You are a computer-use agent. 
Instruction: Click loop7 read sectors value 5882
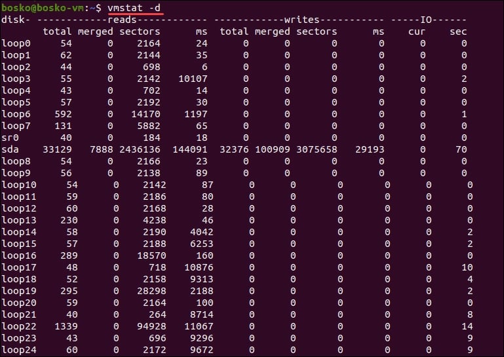click(x=149, y=126)
